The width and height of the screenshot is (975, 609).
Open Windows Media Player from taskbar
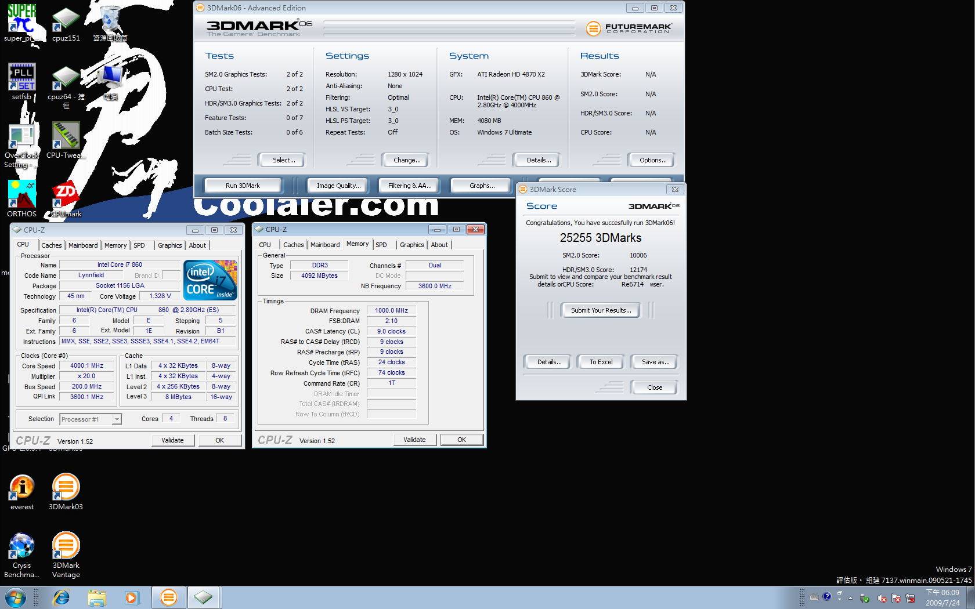tap(132, 597)
